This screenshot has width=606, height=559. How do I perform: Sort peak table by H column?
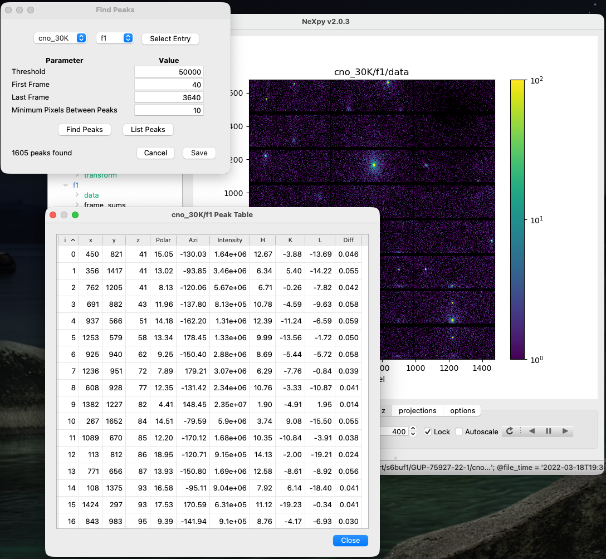(x=262, y=240)
